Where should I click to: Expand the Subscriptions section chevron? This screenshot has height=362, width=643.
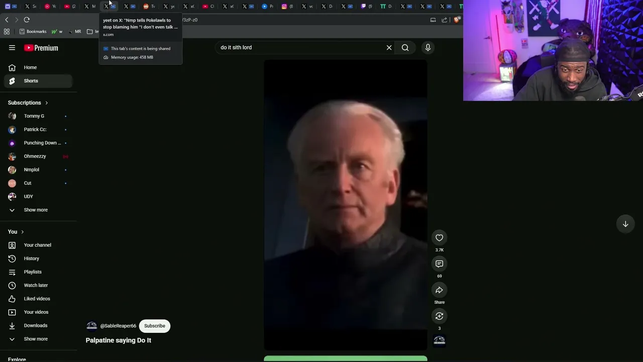pos(47,103)
